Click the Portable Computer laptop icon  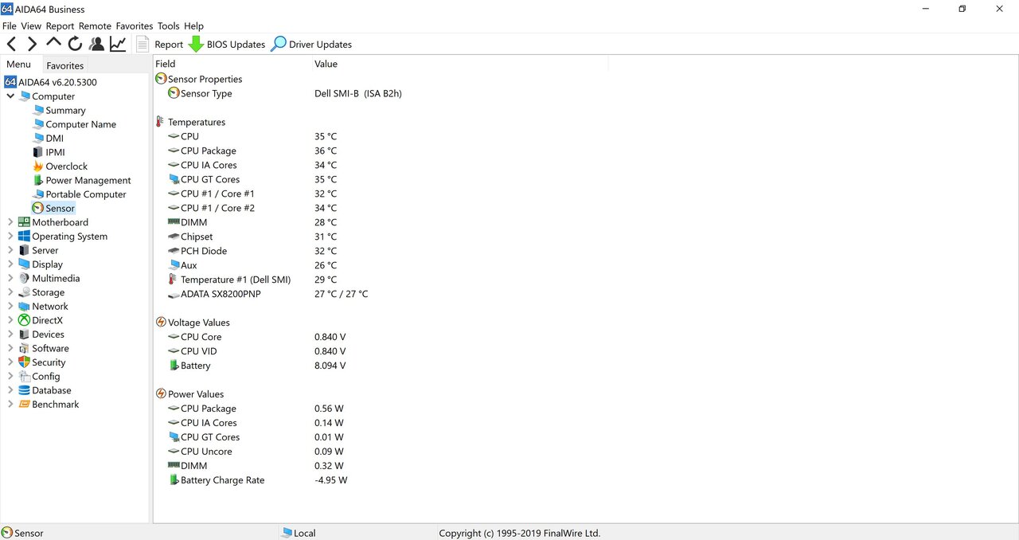pyautogui.click(x=38, y=194)
